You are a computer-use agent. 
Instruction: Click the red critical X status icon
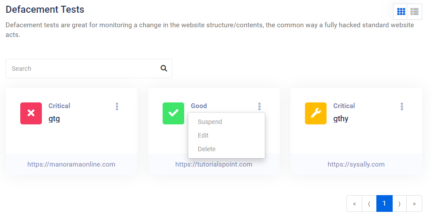pyautogui.click(x=31, y=113)
